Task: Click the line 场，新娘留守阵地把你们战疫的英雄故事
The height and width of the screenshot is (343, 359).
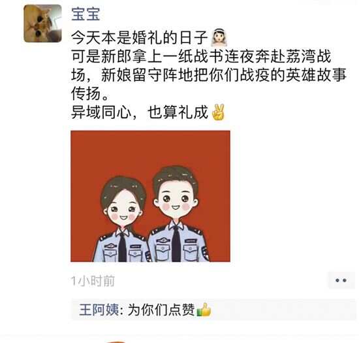Action: [x=209, y=74]
